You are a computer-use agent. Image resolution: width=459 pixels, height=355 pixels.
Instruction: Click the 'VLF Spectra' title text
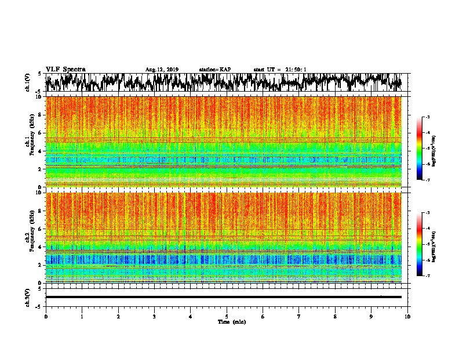click(65, 70)
